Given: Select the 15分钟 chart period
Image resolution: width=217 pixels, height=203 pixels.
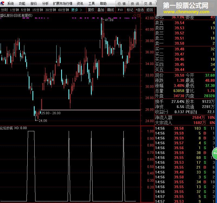Looking at the screenshot, I should [x=38, y=10].
